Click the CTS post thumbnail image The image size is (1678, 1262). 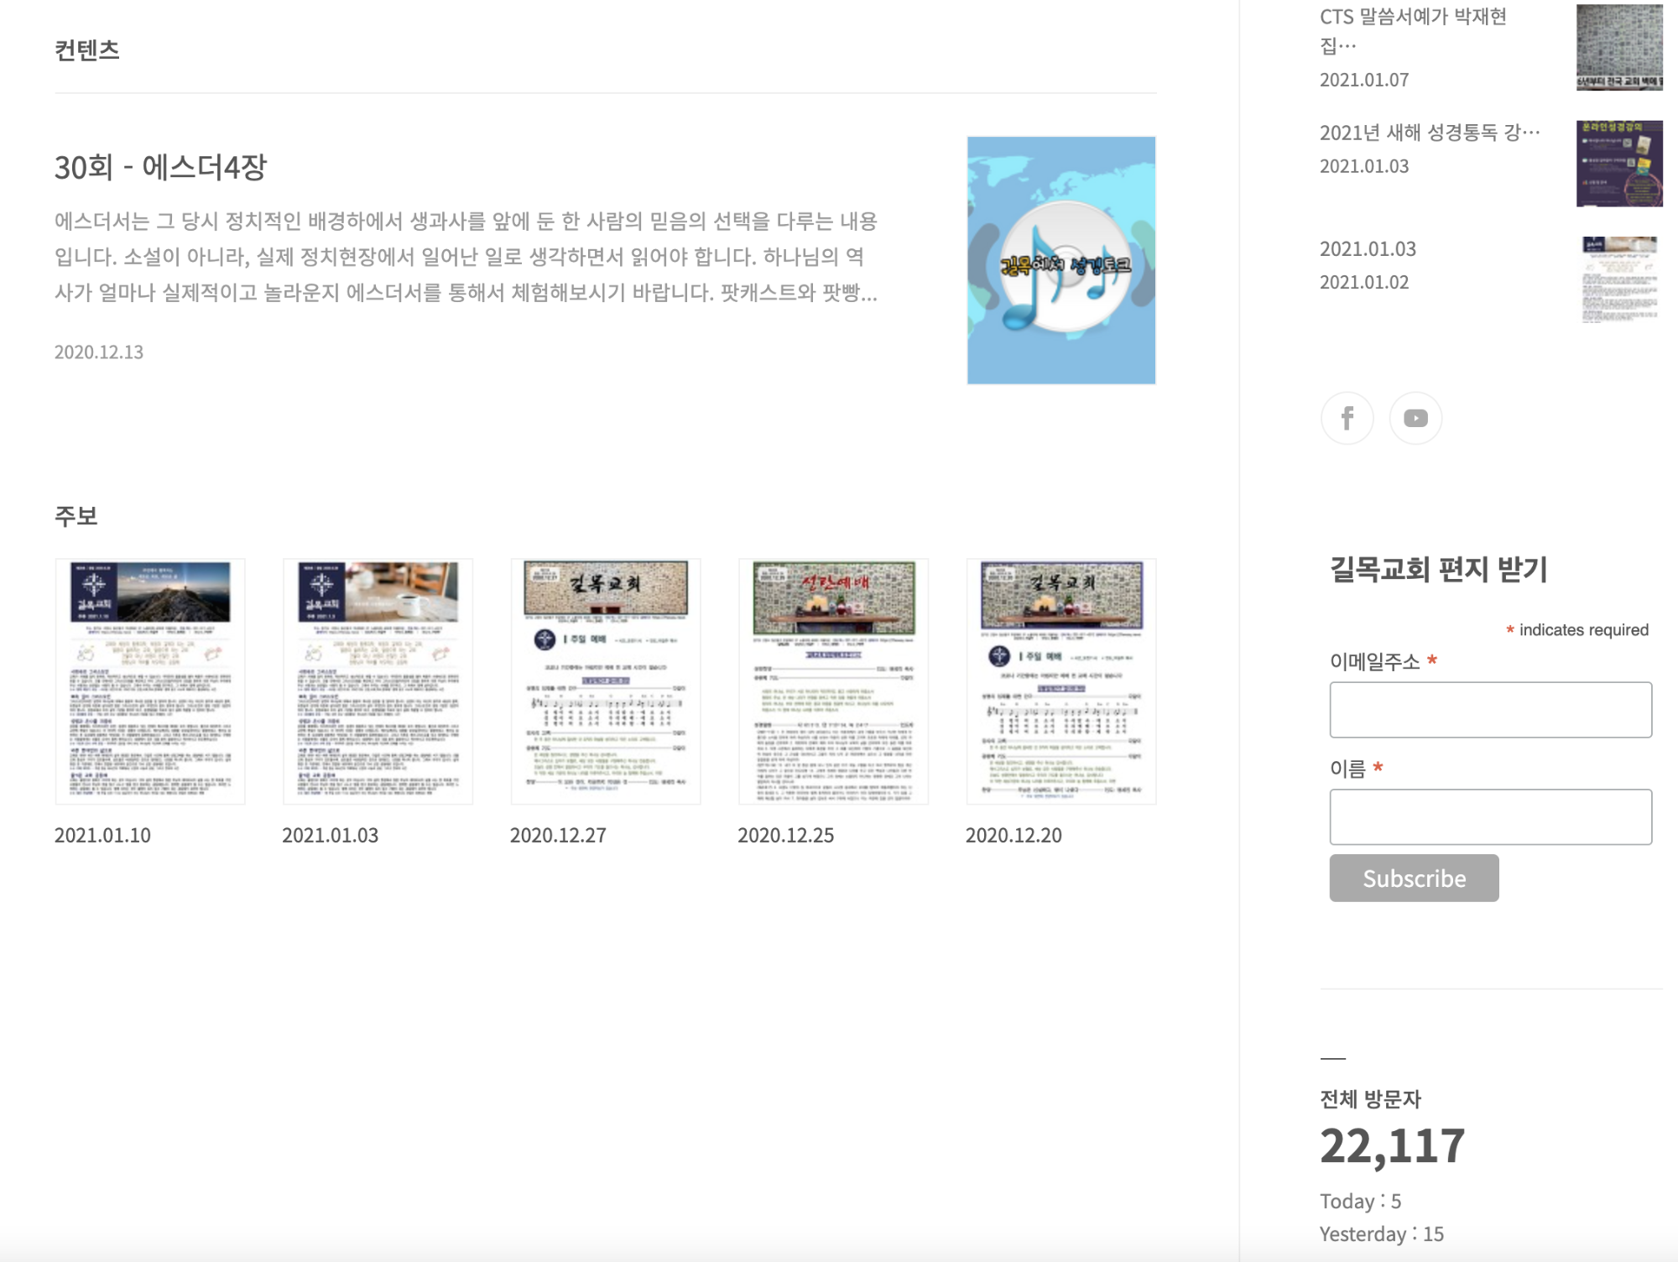1618,47
